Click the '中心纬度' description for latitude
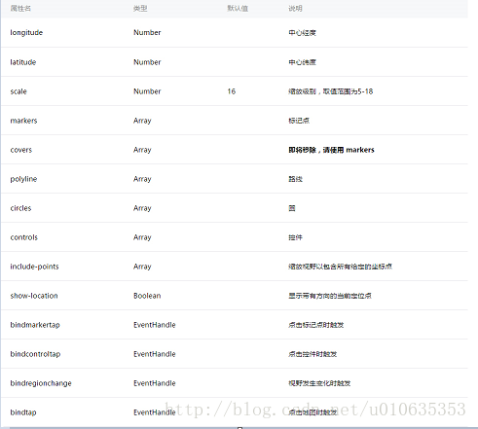The width and height of the screenshot is (478, 429). pyautogui.click(x=302, y=62)
